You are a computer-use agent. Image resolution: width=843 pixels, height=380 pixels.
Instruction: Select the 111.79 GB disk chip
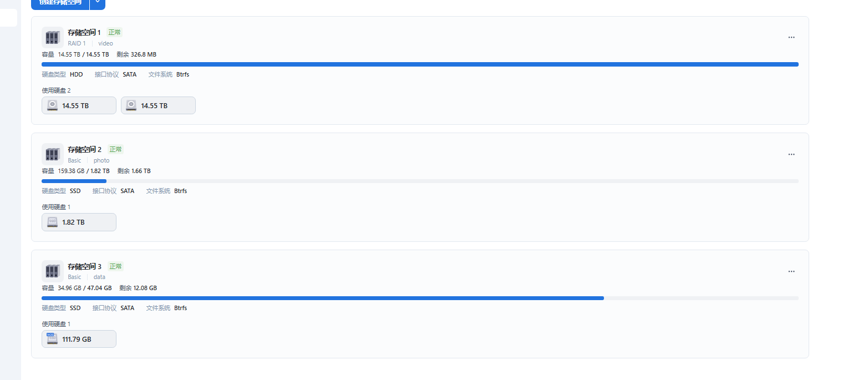click(x=79, y=339)
